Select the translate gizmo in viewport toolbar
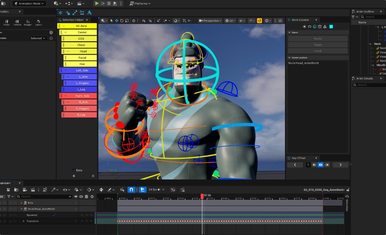The width and height of the screenshot is (386, 235). click(x=117, y=21)
